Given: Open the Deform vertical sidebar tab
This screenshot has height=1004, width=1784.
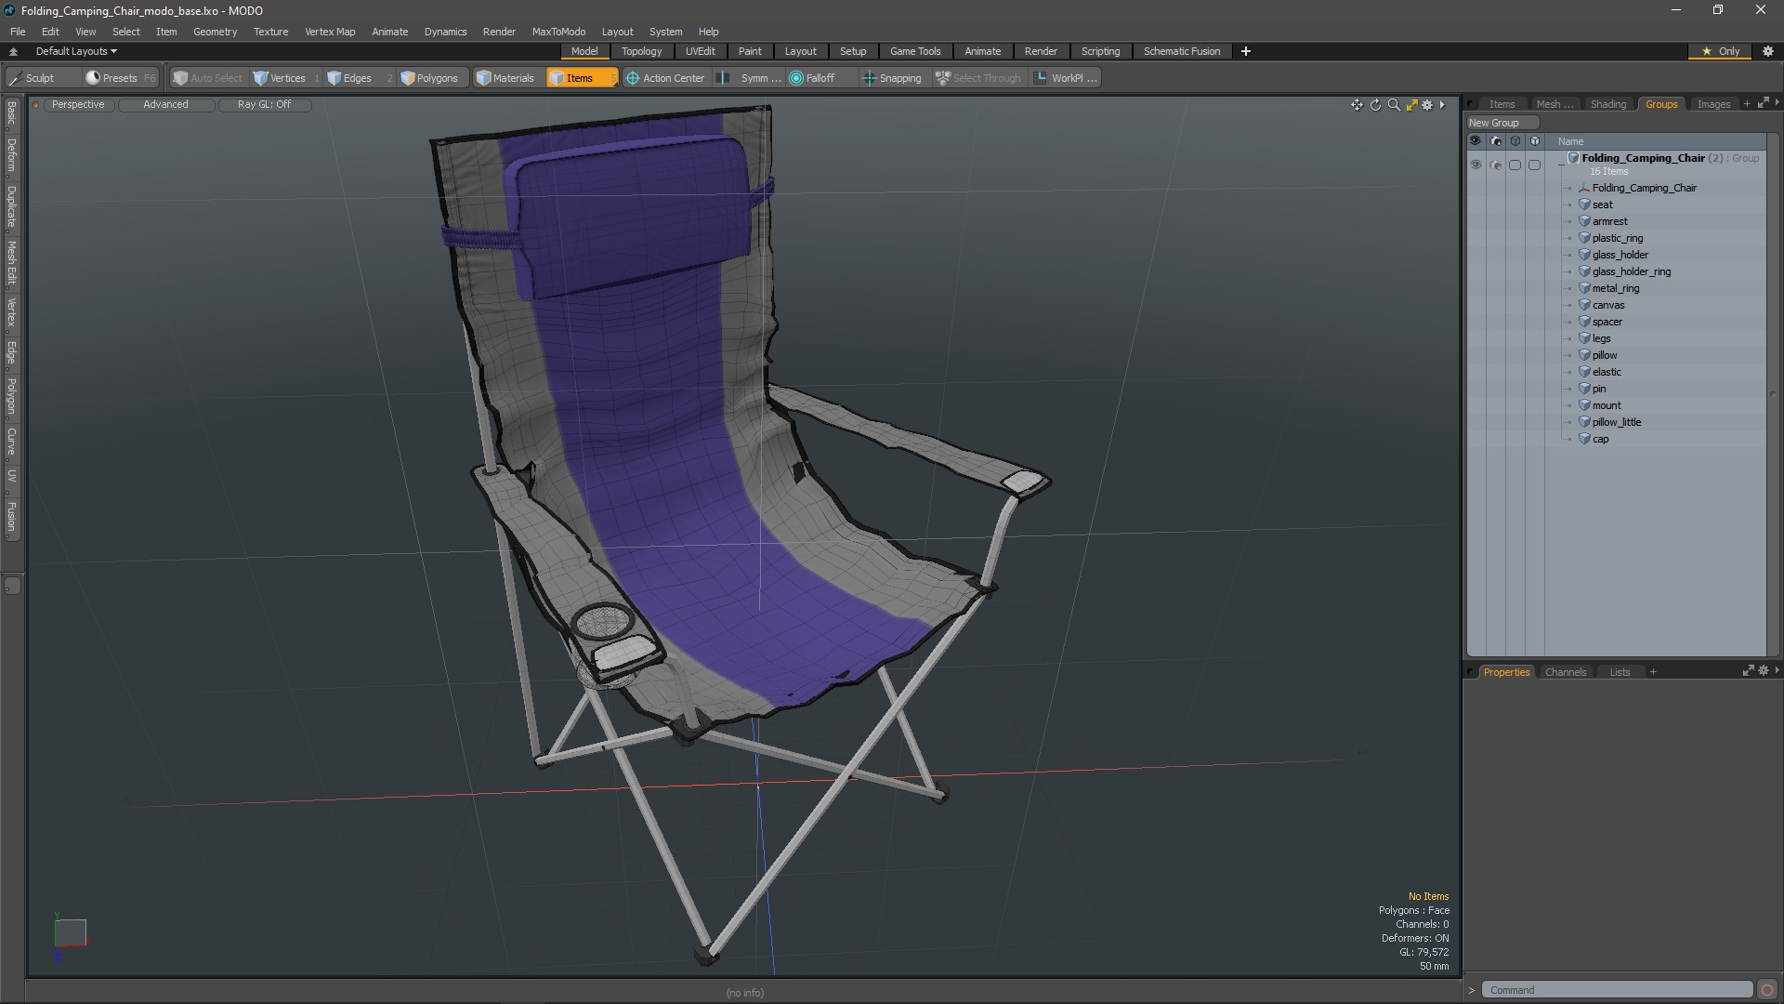Looking at the screenshot, I should pos(11,155).
